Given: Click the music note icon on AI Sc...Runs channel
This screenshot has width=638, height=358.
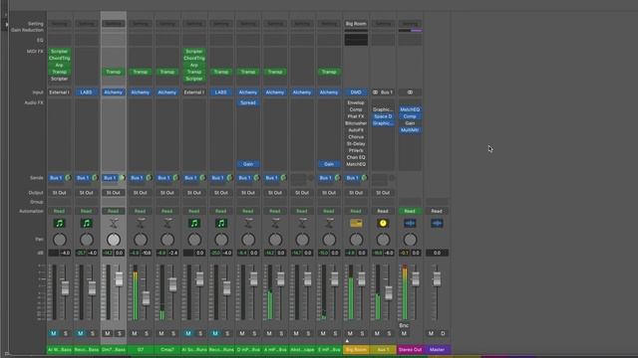Looking at the screenshot, I should click(x=194, y=223).
